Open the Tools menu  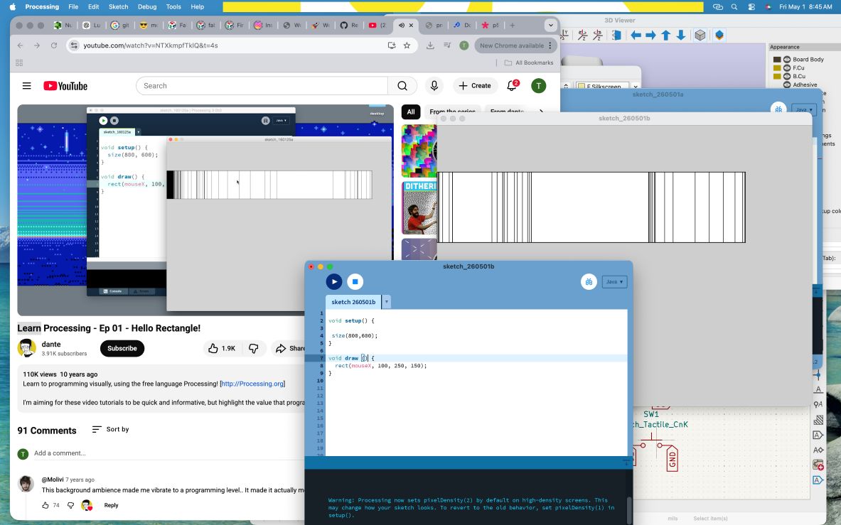tap(173, 7)
